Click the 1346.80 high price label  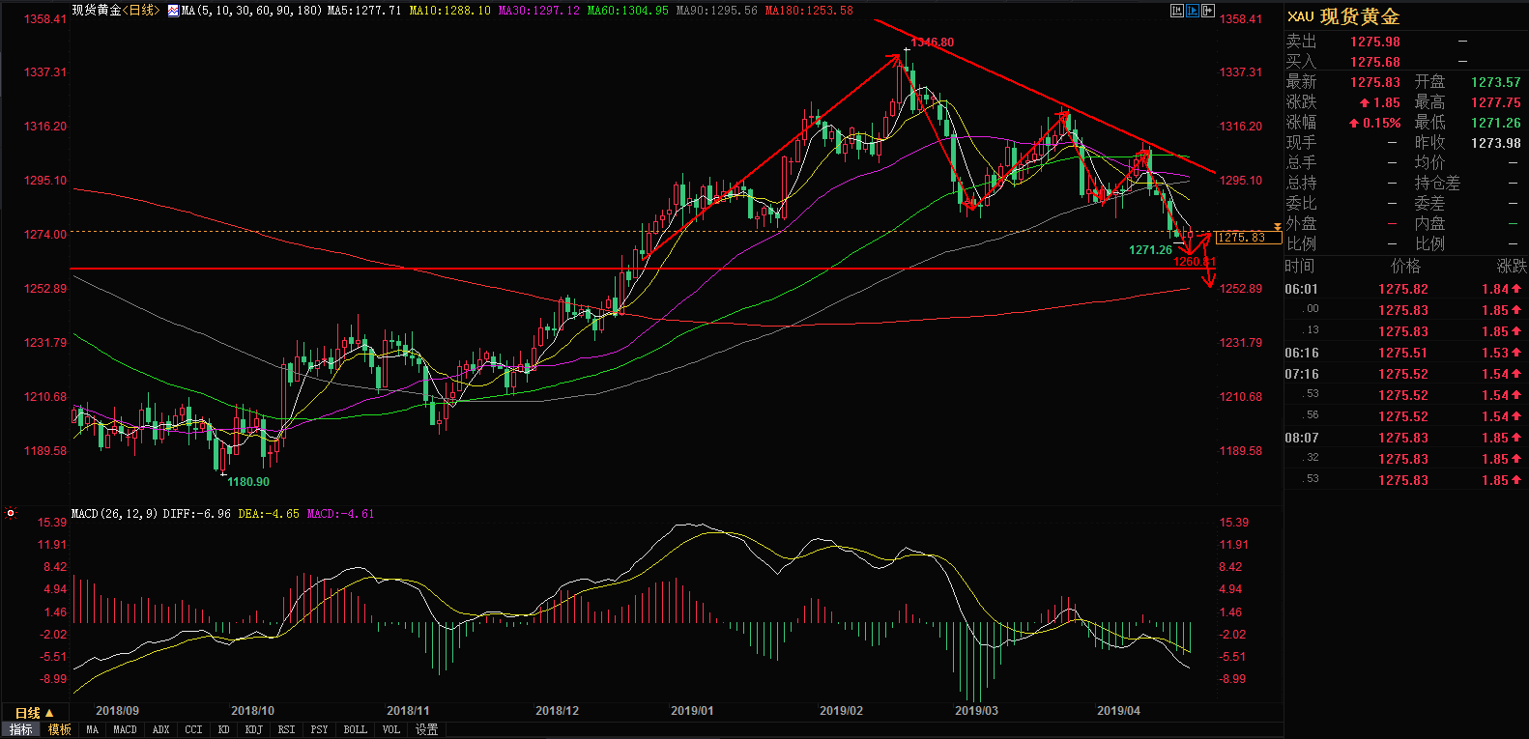pyautogui.click(x=932, y=43)
